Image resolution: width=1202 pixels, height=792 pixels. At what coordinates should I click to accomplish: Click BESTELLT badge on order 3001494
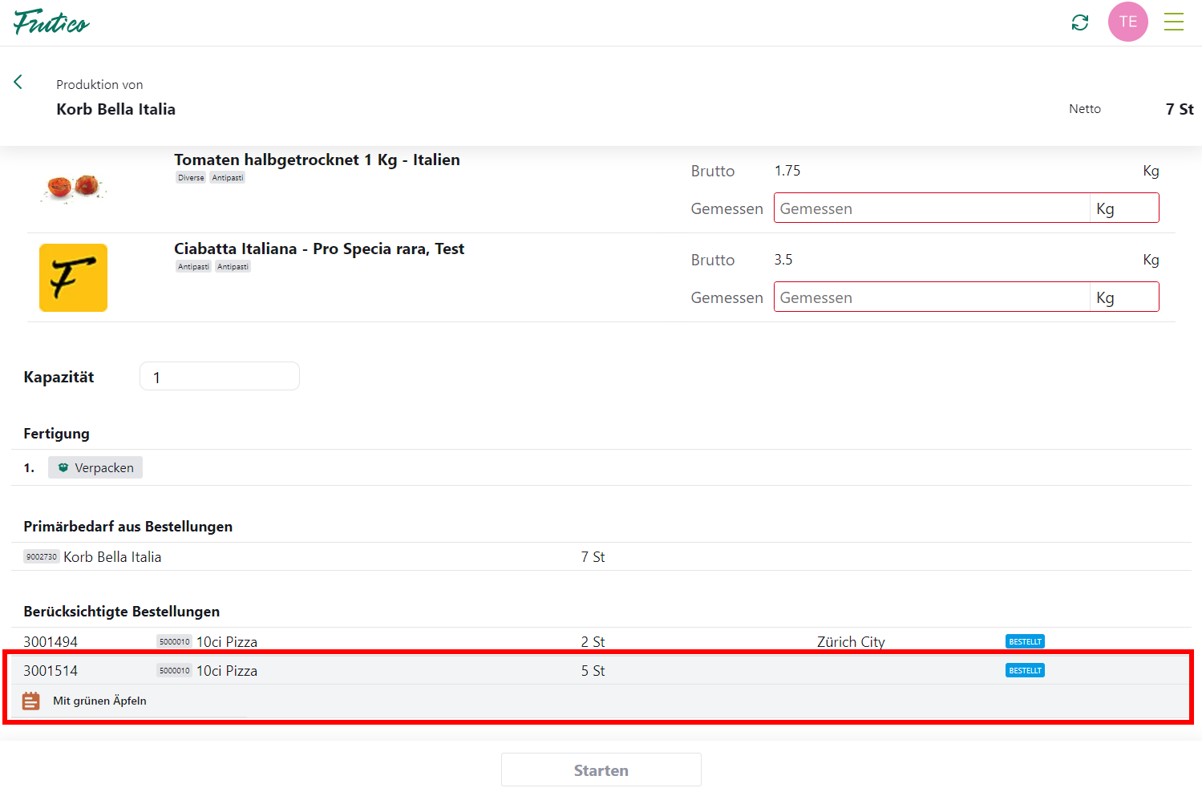click(x=1024, y=641)
